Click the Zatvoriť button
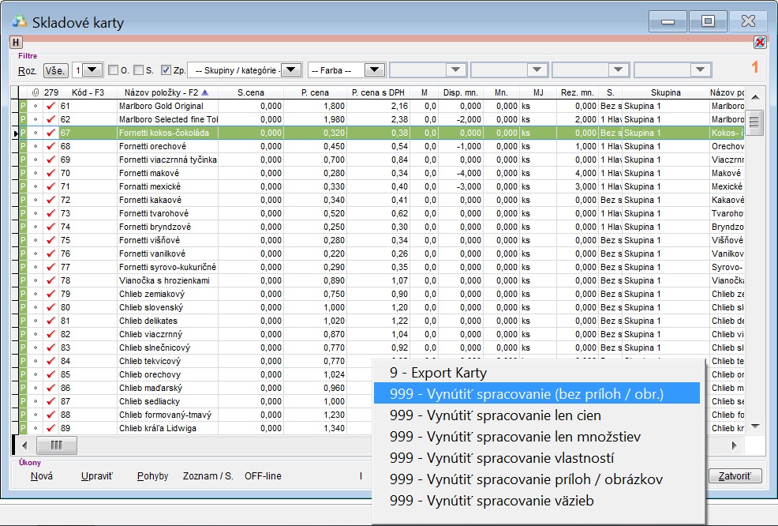Viewport: 778px width, 526px height. coord(735,476)
